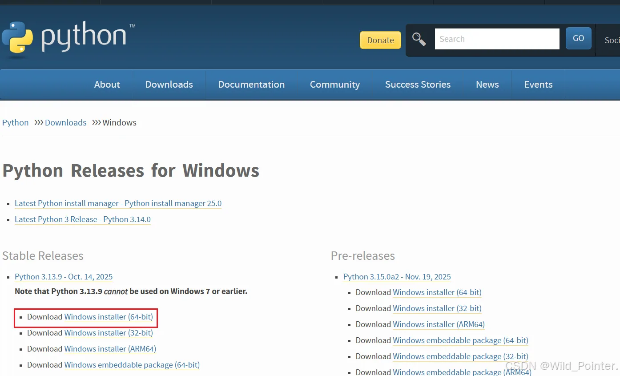Click the yellow Donate button

[380, 40]
